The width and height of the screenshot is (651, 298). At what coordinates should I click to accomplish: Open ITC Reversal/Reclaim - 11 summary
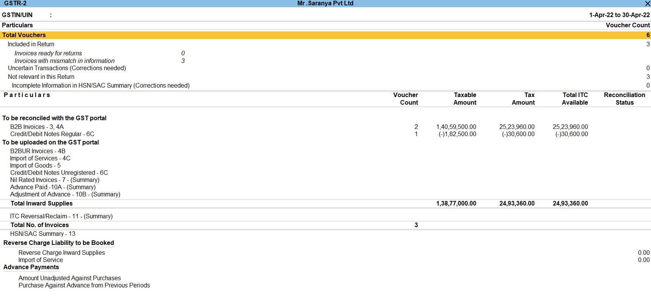pyautogui.click(x=61, y=216)
